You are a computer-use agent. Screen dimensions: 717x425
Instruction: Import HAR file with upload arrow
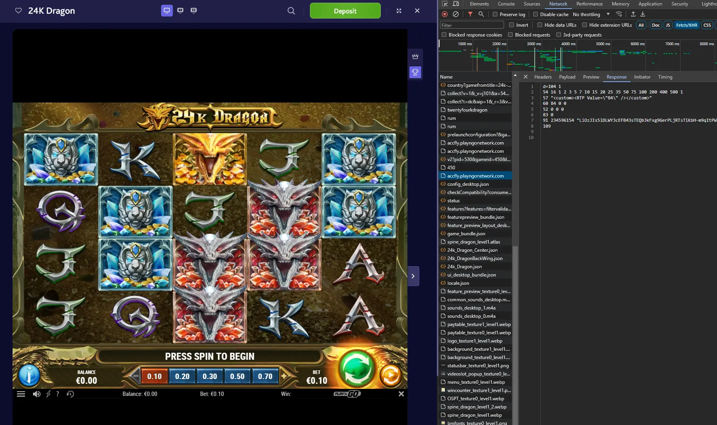click(x=633, y=14)
